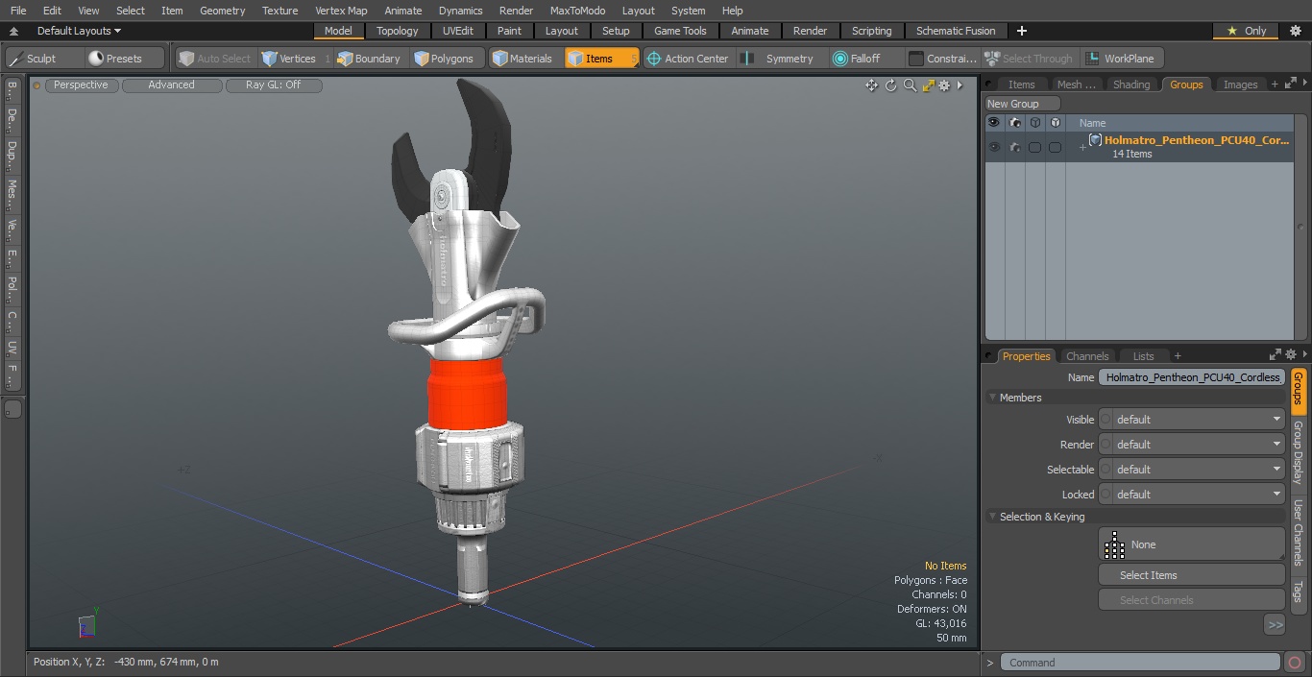Open the Advanced shading dropdown

tap(171, 85)
